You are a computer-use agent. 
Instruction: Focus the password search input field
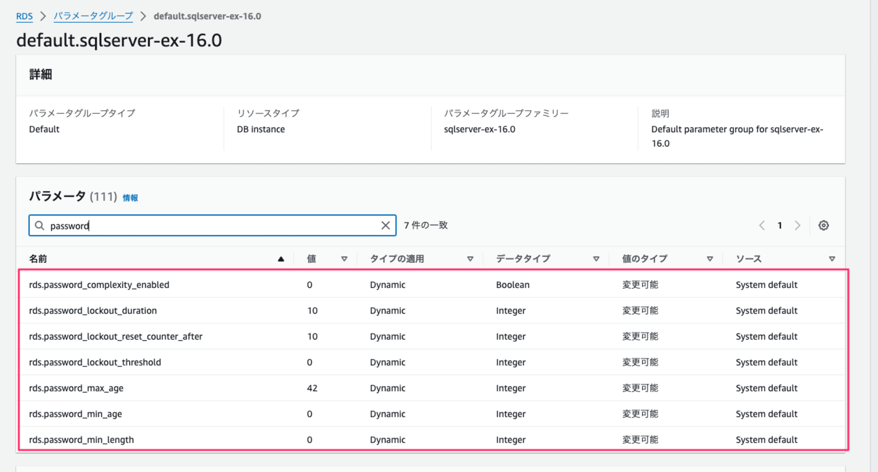point(212,225)
